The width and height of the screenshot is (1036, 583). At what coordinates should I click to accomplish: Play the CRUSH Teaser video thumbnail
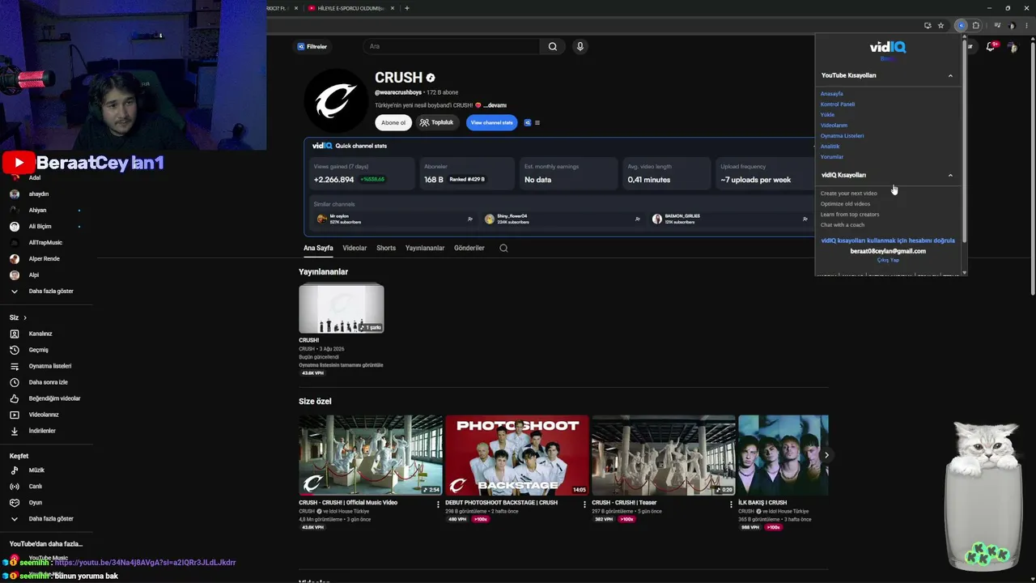(x=664, y=455)
